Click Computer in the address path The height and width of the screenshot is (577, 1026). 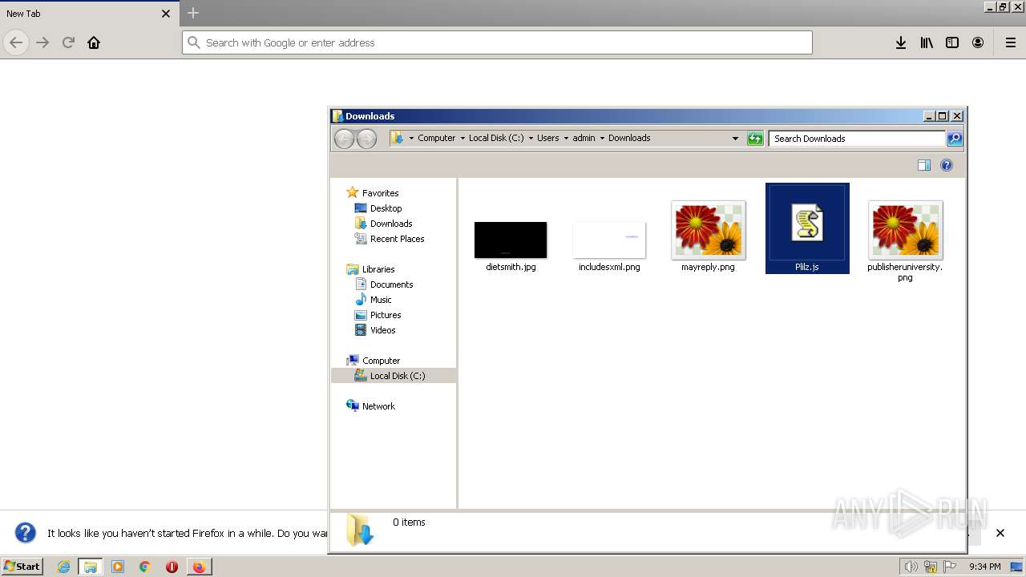437,138
